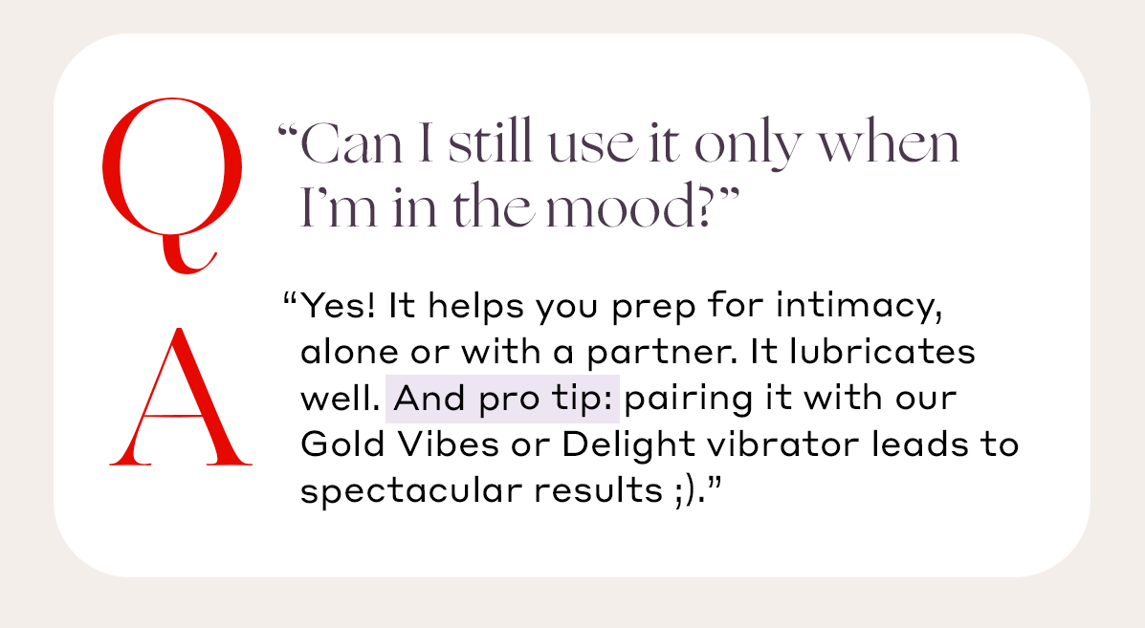
Task: Click the large red letter A
Action: tap(181, 397)
